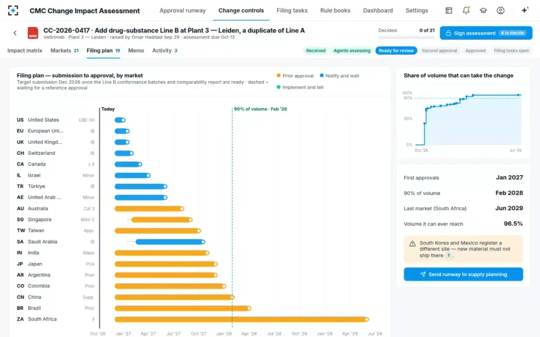Click the United States timeline bar

coord(120,120)
